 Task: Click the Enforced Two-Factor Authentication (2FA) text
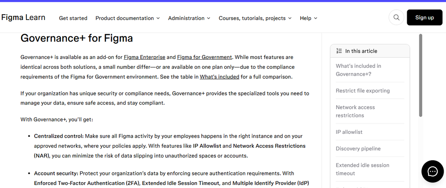87,183
